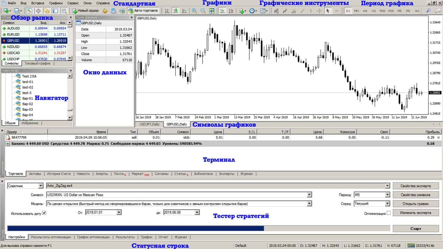Click the 'Свойства эксперта' button
Screen dimensions: 443x249
pos(416,186)
